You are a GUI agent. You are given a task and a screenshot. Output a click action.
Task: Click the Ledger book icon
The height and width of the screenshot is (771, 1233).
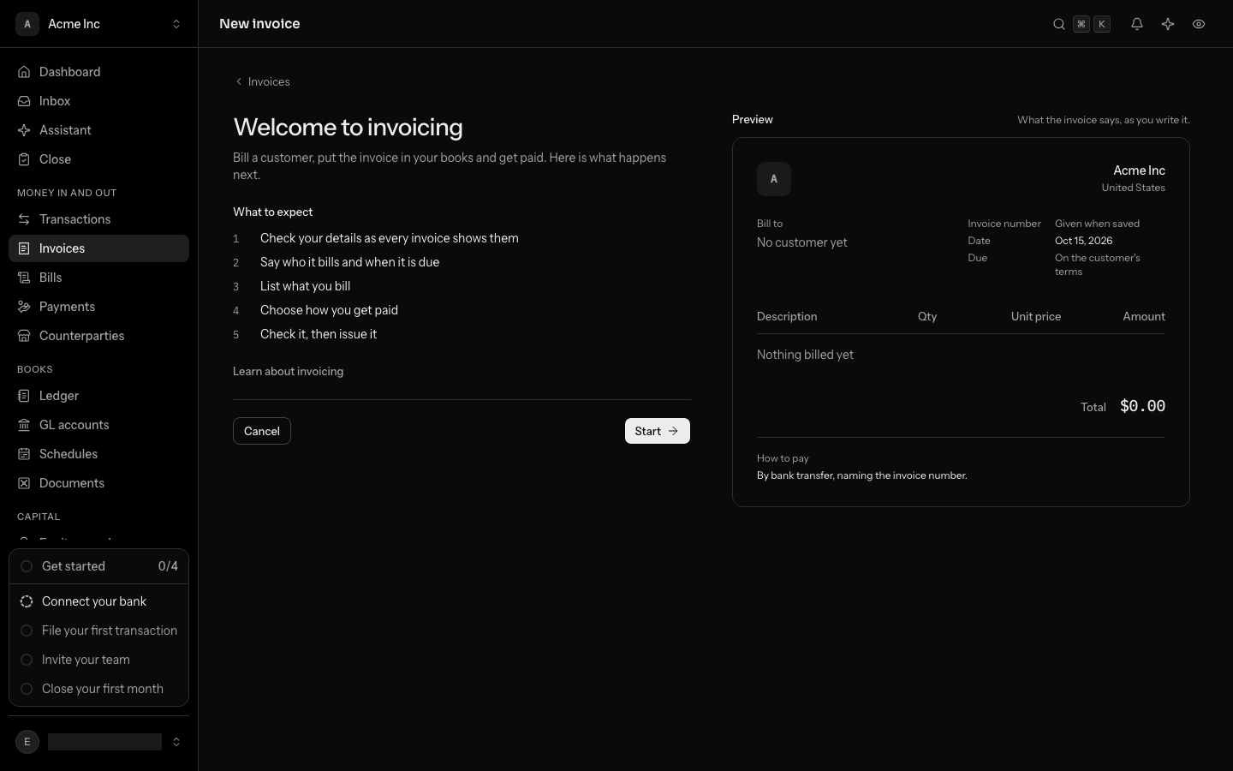(x=24, y=396)
